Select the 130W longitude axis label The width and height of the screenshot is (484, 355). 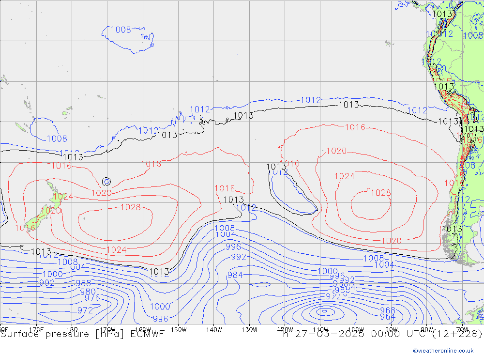coord(249,330)
